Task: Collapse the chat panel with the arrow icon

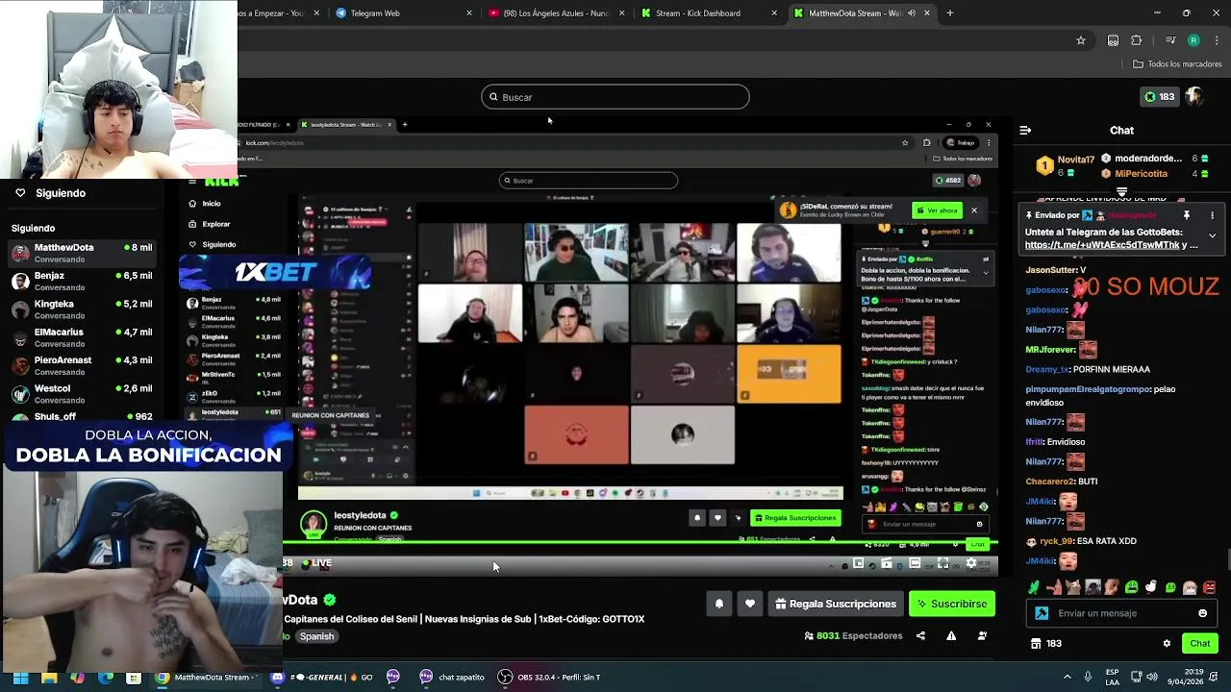Action: [x=1025, y=130]
